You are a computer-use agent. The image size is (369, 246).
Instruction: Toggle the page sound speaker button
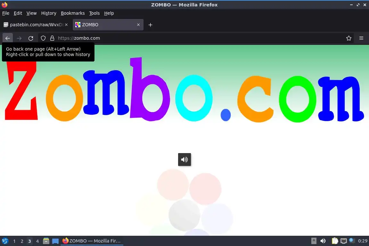tap(184, 160)
